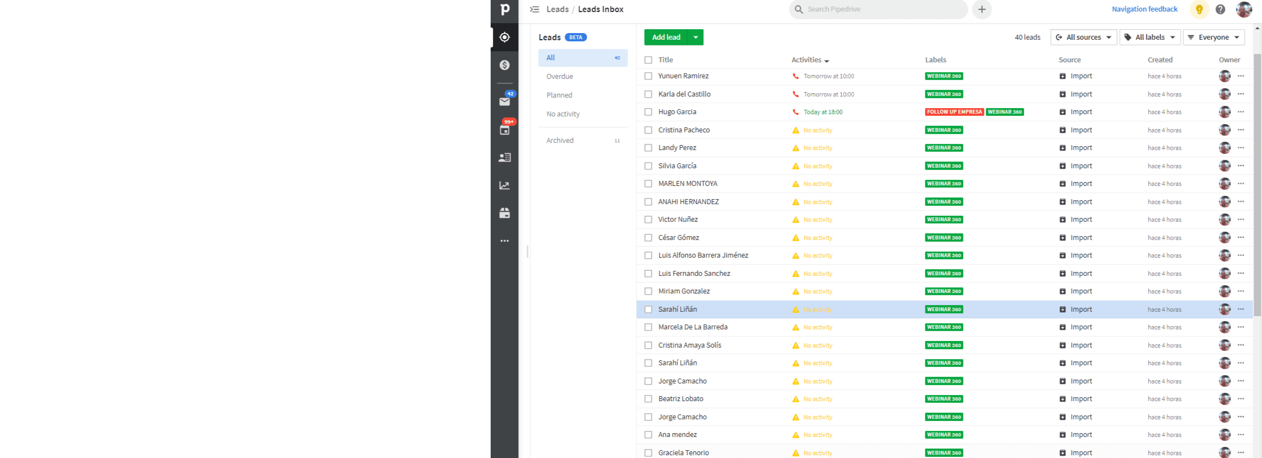Screen dimensions: 1262x458
Task: Open Deals dollar icon in sidebar
Action: (504, 65)
